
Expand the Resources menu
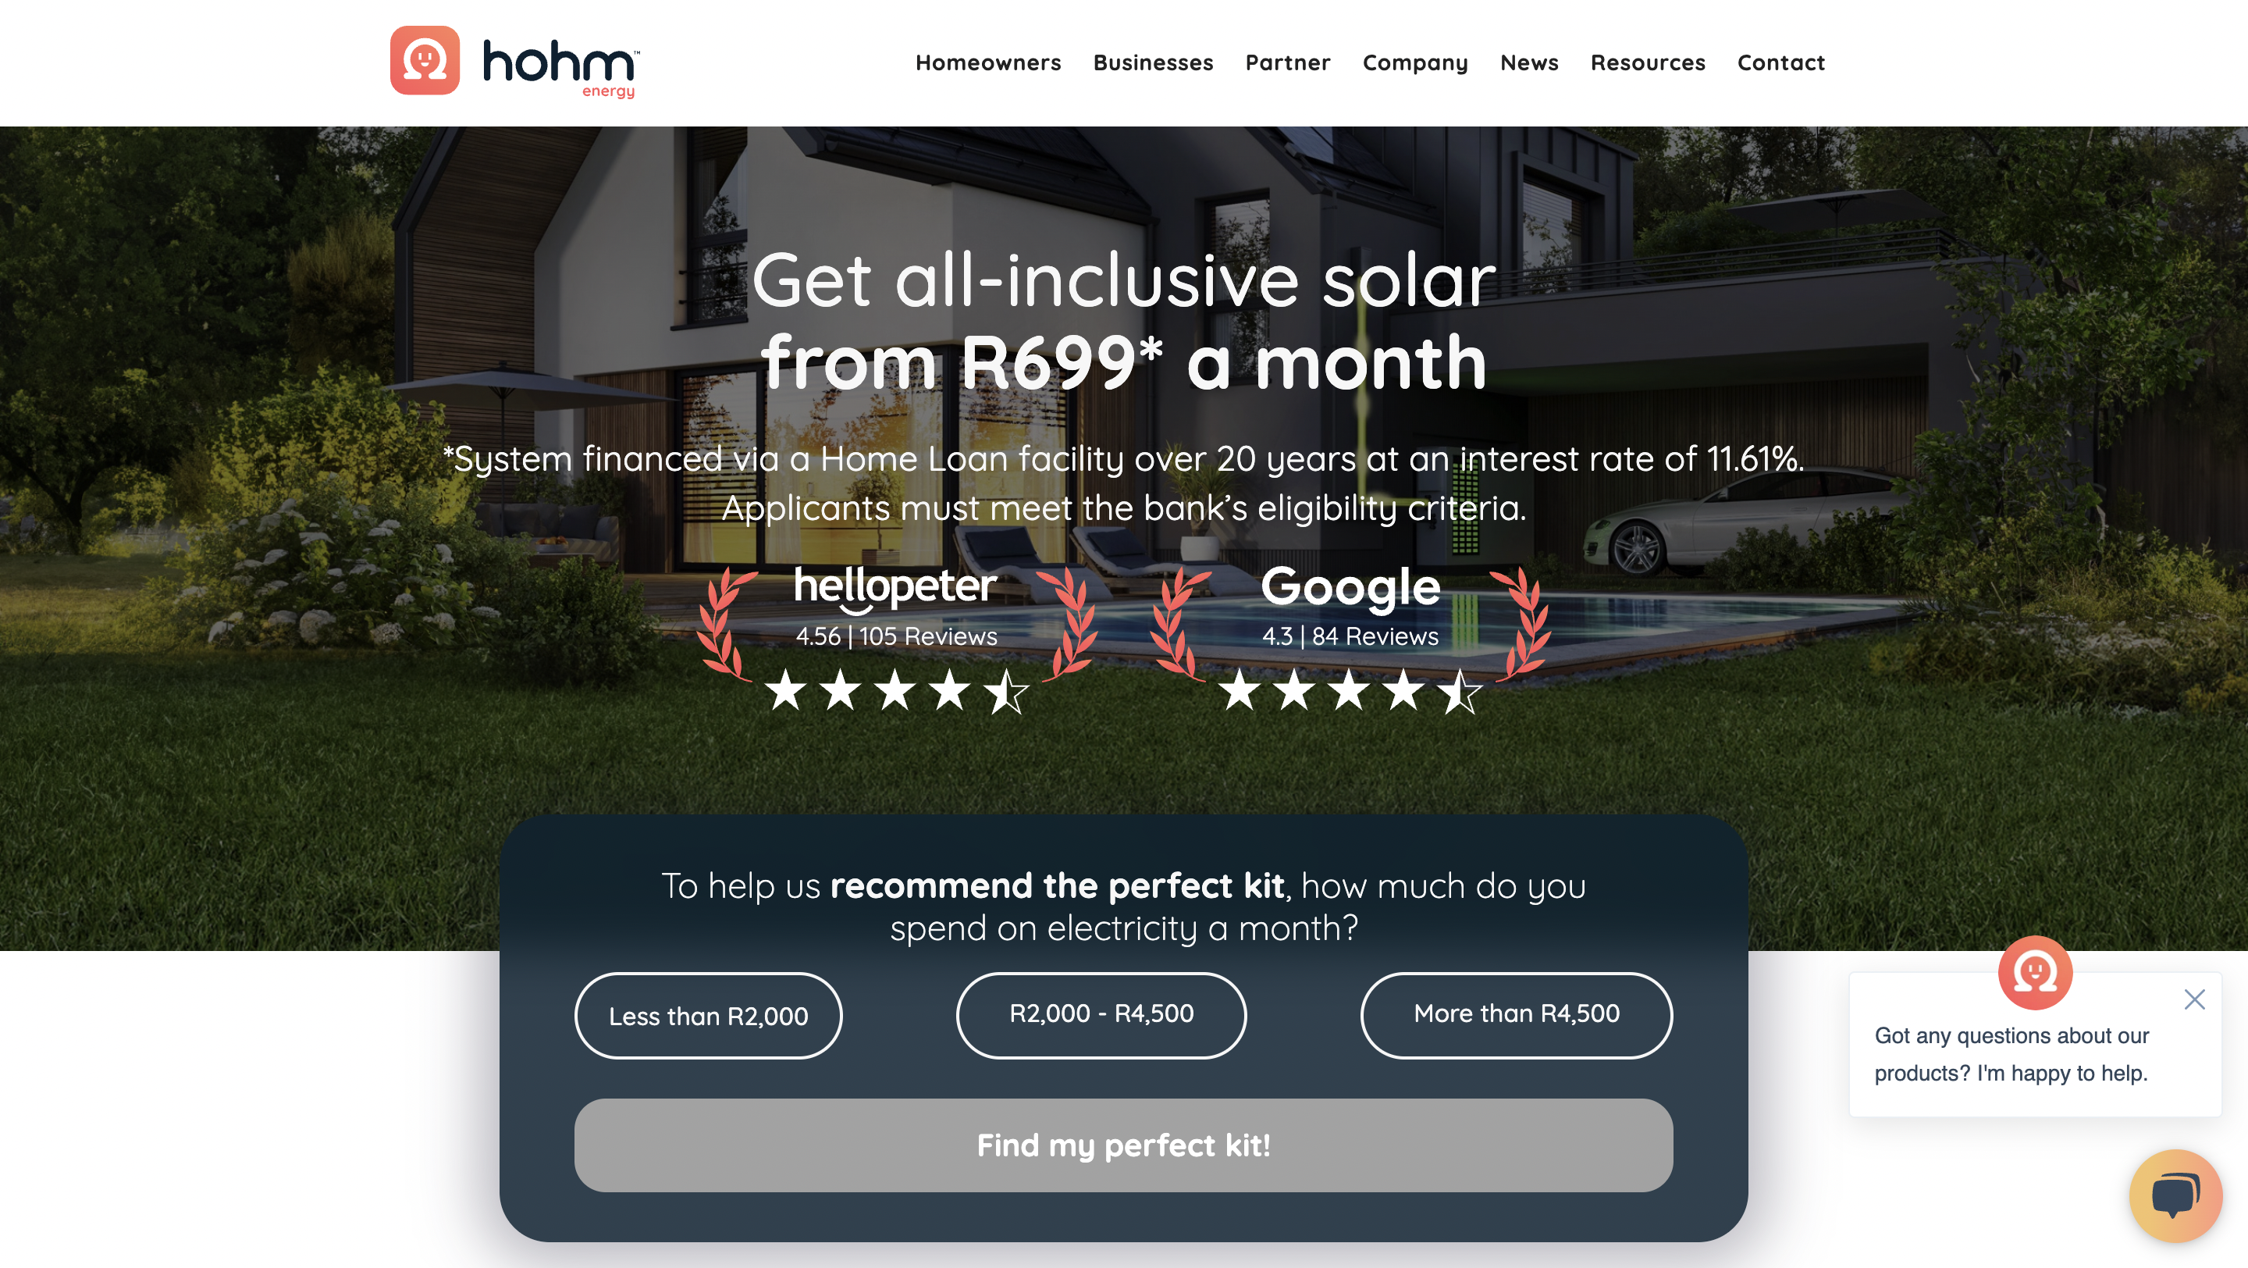1648,62
